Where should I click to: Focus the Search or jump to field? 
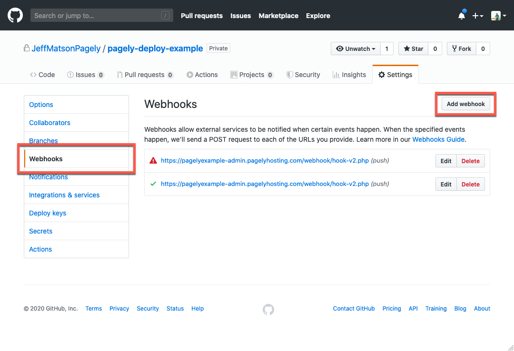click(x=102, y=15)
